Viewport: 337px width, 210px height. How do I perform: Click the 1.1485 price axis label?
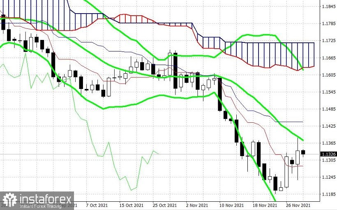tap(329, 109)
